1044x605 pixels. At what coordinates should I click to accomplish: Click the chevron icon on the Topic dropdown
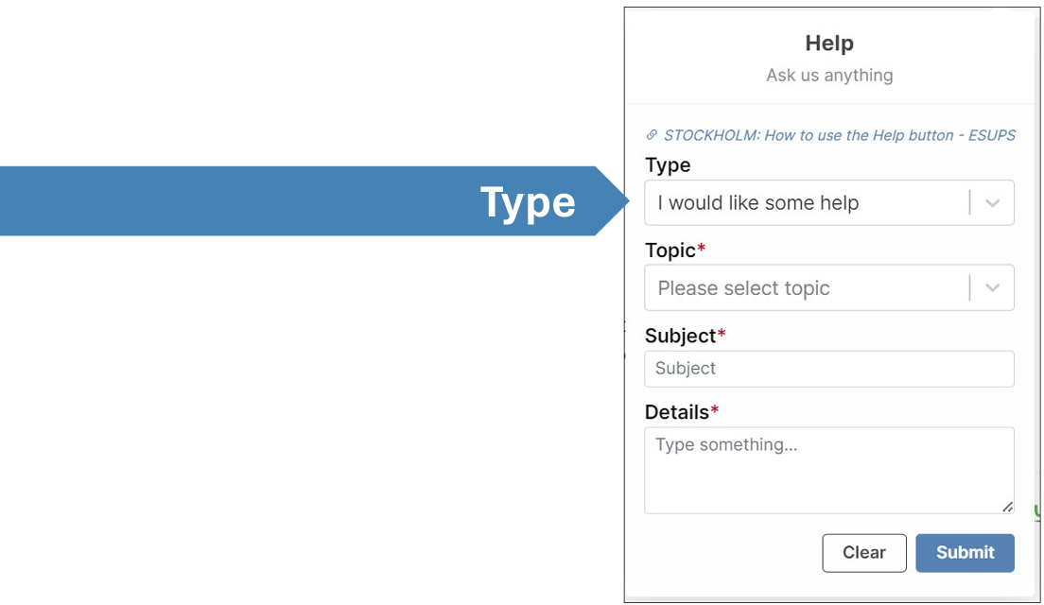coord(991,287)
